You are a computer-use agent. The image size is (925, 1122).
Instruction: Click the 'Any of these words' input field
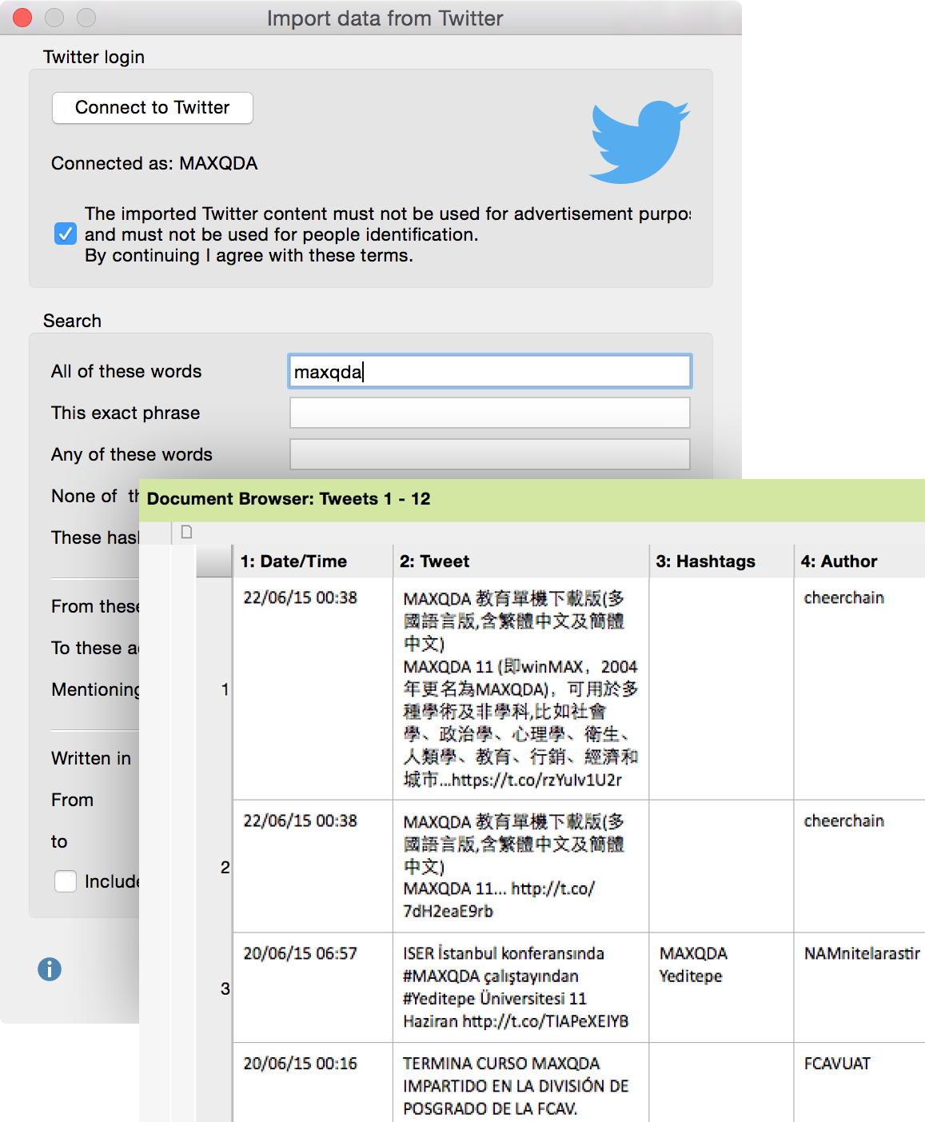point(490,454)
